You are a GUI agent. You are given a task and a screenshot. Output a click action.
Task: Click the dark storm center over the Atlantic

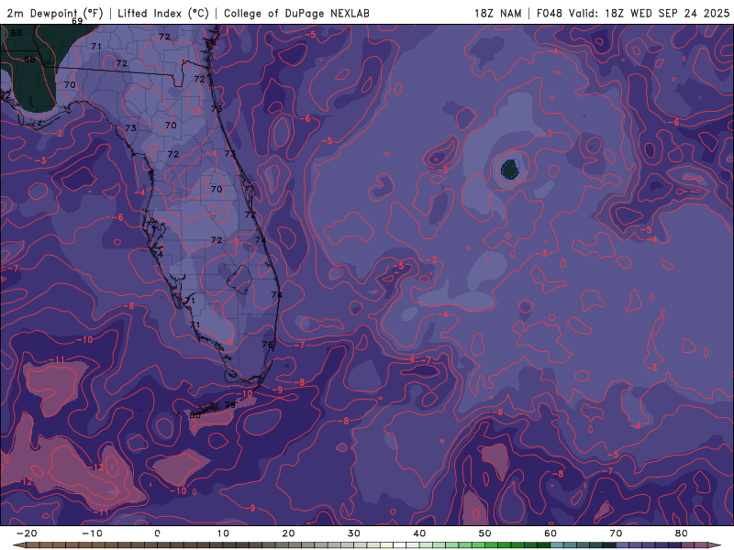[x=510, y=169]
